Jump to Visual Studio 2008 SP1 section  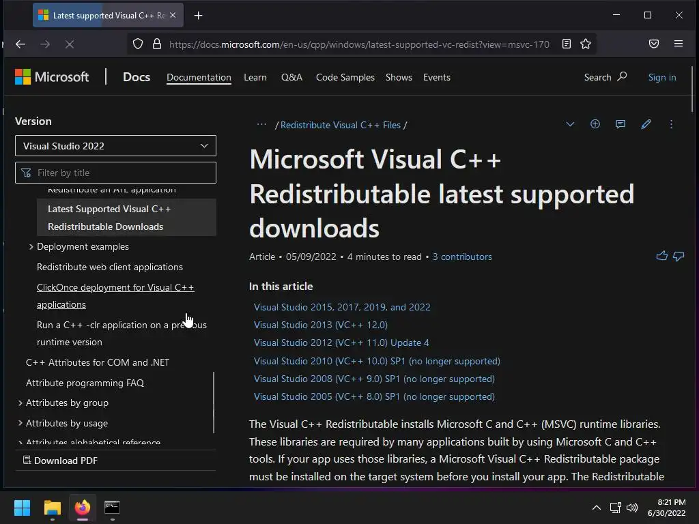(374, 379)
